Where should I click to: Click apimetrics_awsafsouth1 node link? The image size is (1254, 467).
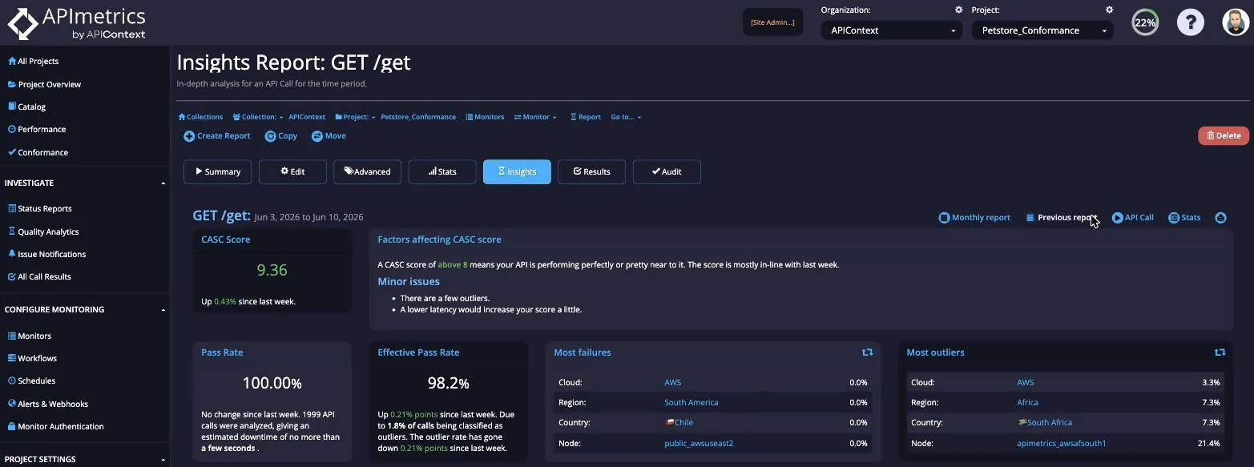(x=1061, y=443)
